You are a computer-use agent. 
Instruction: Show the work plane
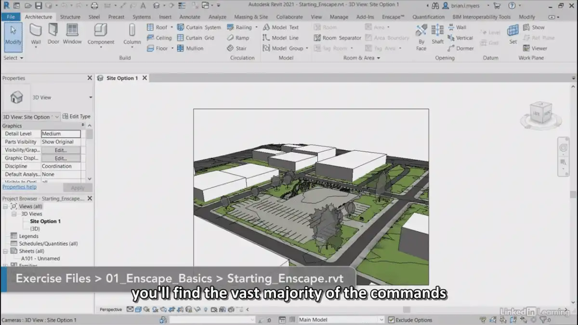pos(534,27)
